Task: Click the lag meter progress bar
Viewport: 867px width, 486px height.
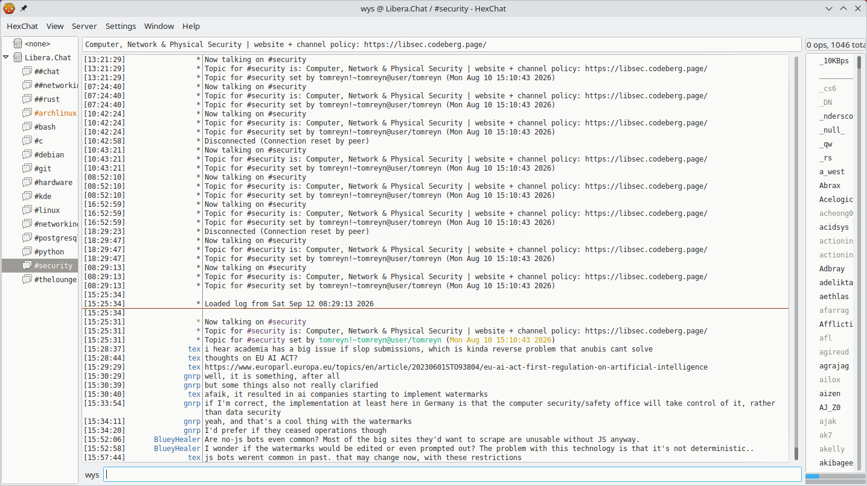Action: click(835, 476)
